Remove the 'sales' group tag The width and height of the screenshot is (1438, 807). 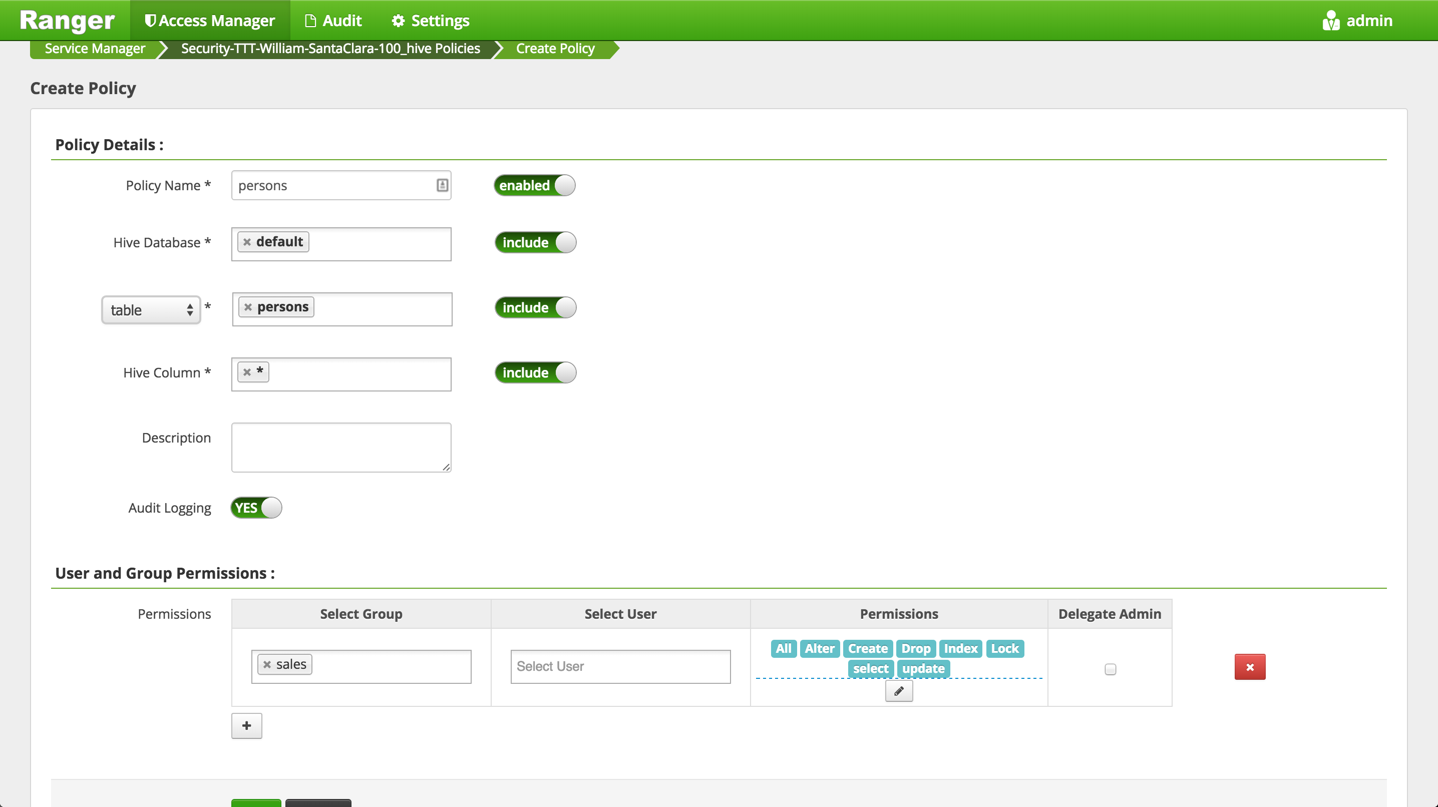(267, 665)
